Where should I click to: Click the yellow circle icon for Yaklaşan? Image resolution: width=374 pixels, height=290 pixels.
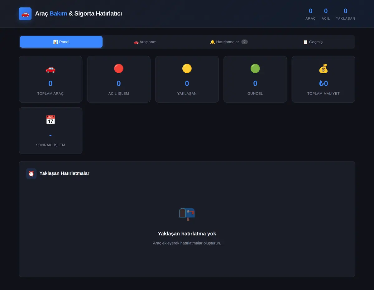[187, 69]
